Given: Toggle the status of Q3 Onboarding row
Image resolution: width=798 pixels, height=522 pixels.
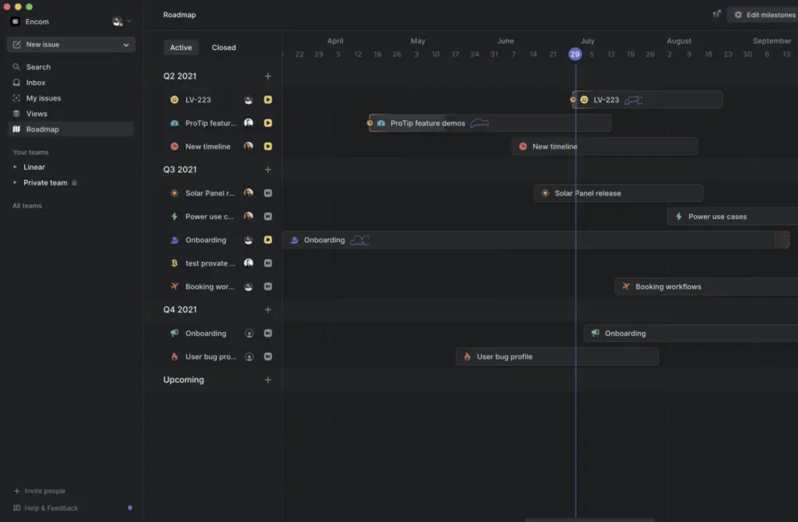Looking at the screenshot, I should point(268,240).
